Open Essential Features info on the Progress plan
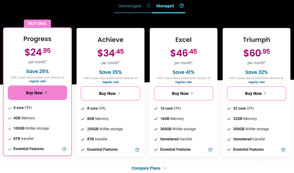This screenshot has height=173, width=294. tap(64, 149)
